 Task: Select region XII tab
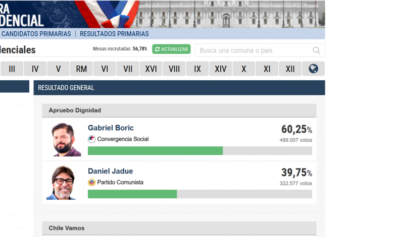(290, 69)
